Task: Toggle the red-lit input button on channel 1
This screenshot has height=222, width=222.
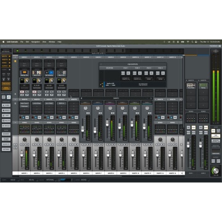Action: 22,92
